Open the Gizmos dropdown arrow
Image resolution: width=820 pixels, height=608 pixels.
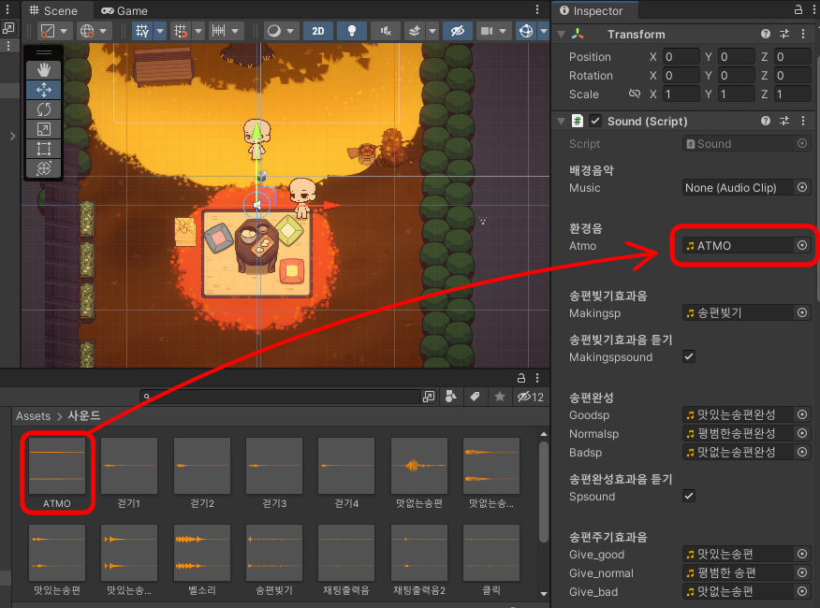pos(544,31)
